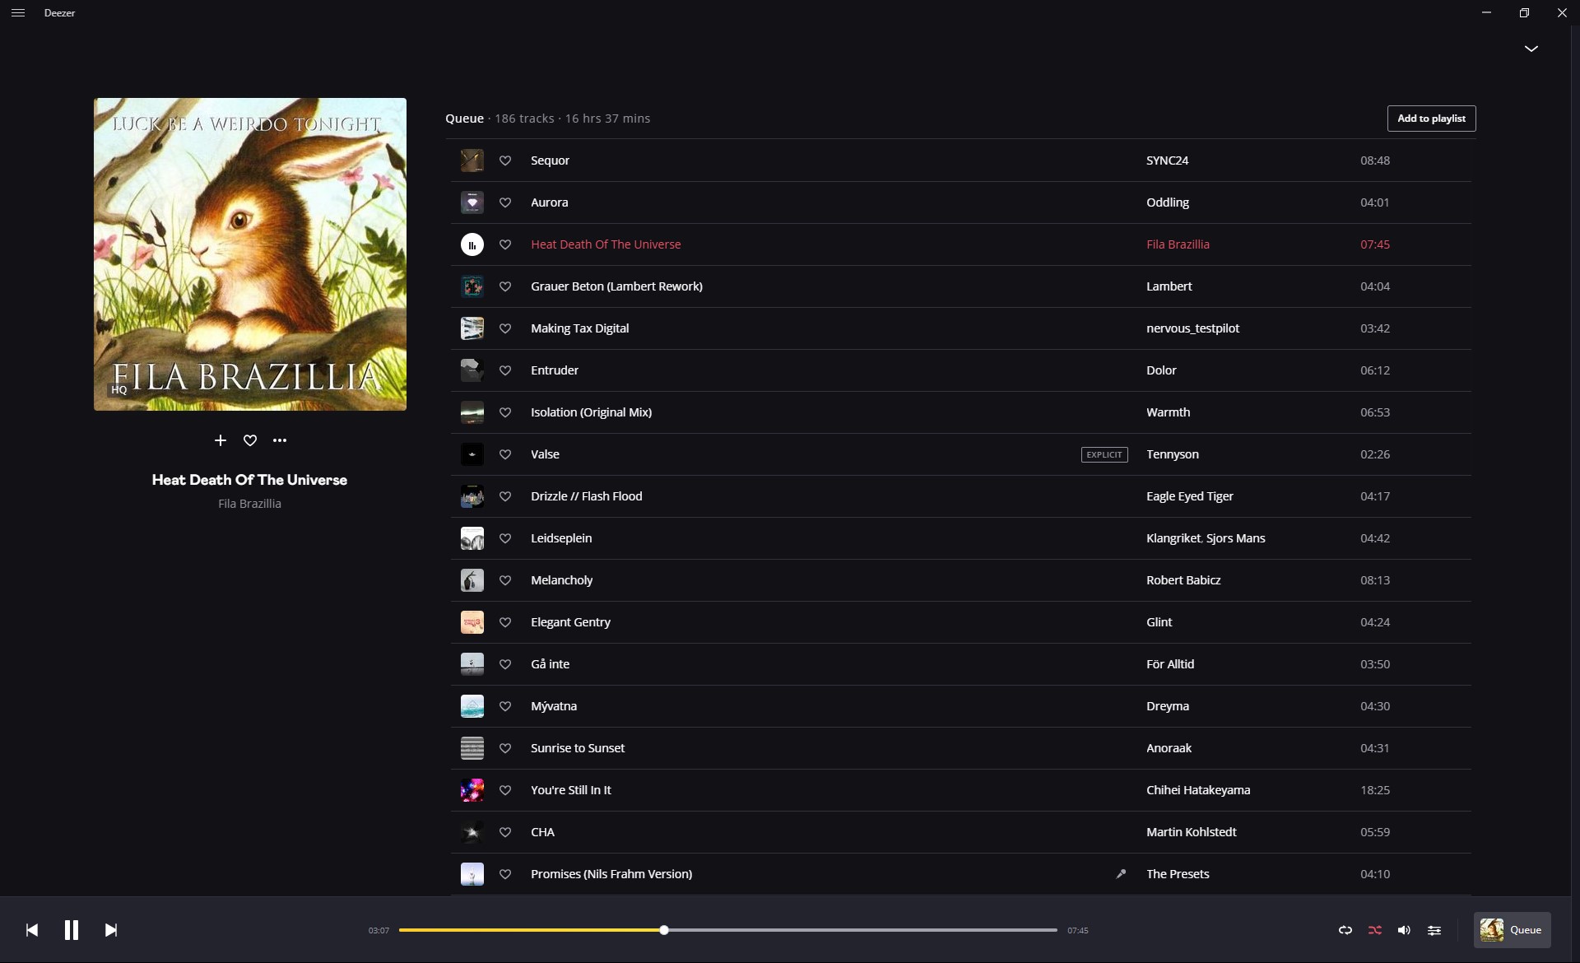This screenshot has height=963, width=1580.
Task: Close the Queue panel button
Action: click(1512, 930)
